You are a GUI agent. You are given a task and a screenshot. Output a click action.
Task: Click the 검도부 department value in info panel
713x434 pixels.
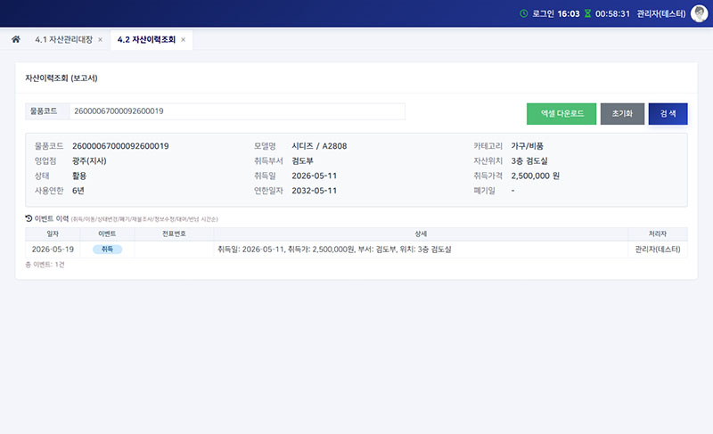pos(302,161)
